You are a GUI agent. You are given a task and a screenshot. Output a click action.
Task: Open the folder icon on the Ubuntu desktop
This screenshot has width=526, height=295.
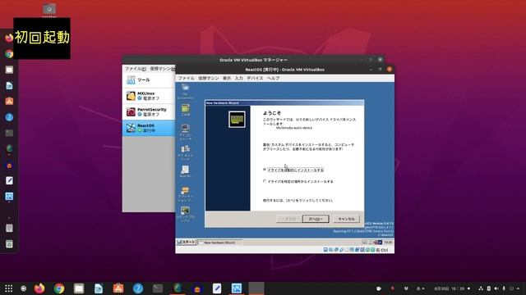tap(49, 9)
